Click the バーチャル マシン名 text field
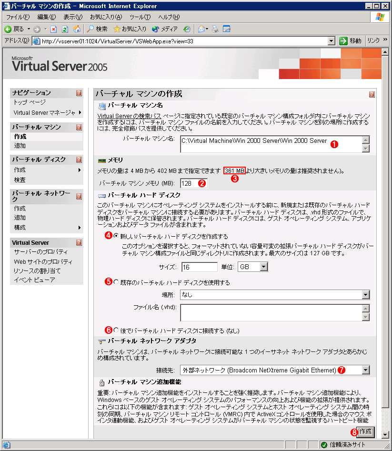392x451 pixels. click(x=271, y=144)
